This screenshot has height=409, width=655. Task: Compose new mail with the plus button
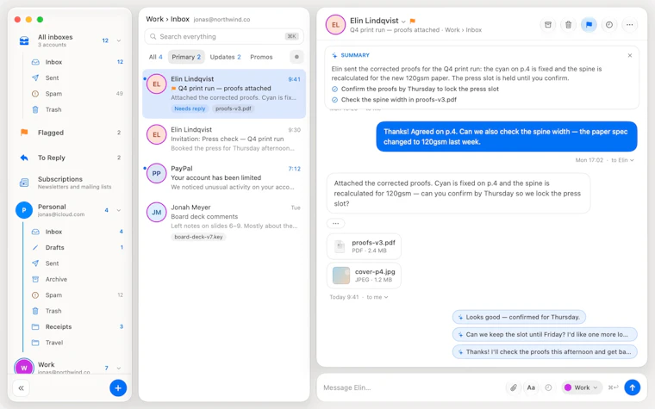[x=118, y=388]
